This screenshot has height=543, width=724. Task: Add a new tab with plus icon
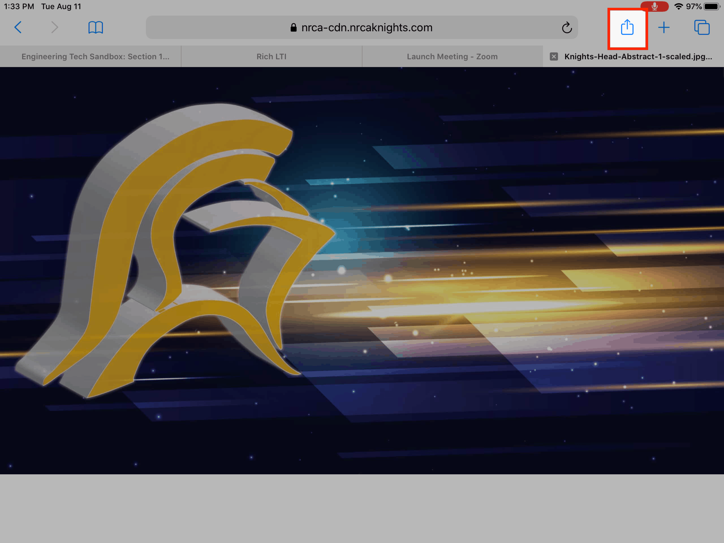663,27
